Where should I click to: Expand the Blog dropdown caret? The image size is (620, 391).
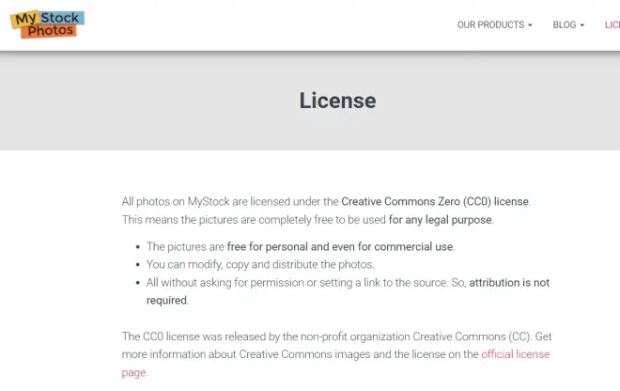click(582, 25)
